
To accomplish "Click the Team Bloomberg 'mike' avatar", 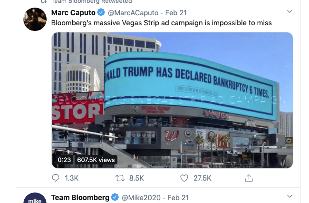I will point(35,199).
